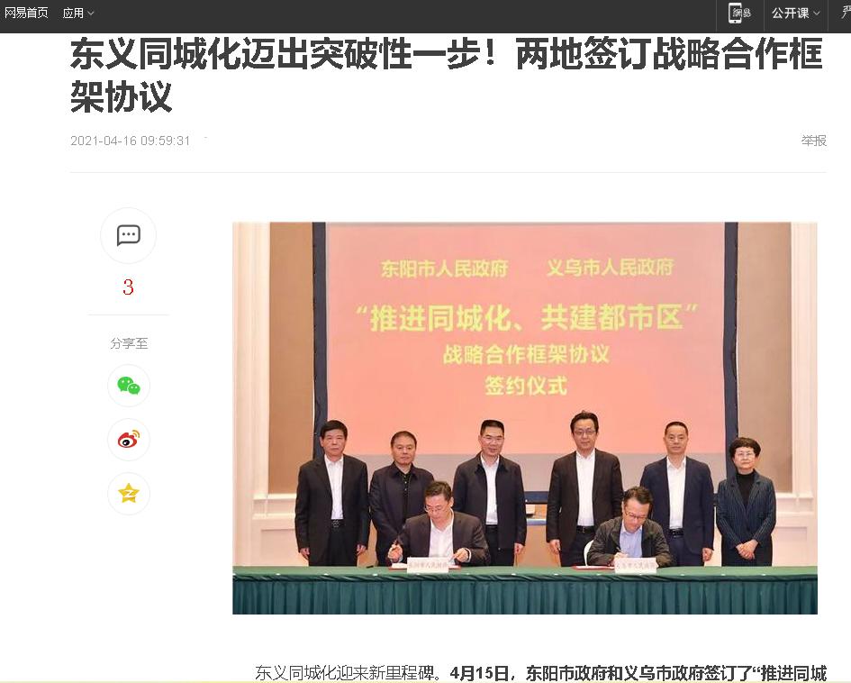The height and width of the screenshot is (683, 851).
Task: Go to 网易首页 in the top bar
Action: pos(26,13)
